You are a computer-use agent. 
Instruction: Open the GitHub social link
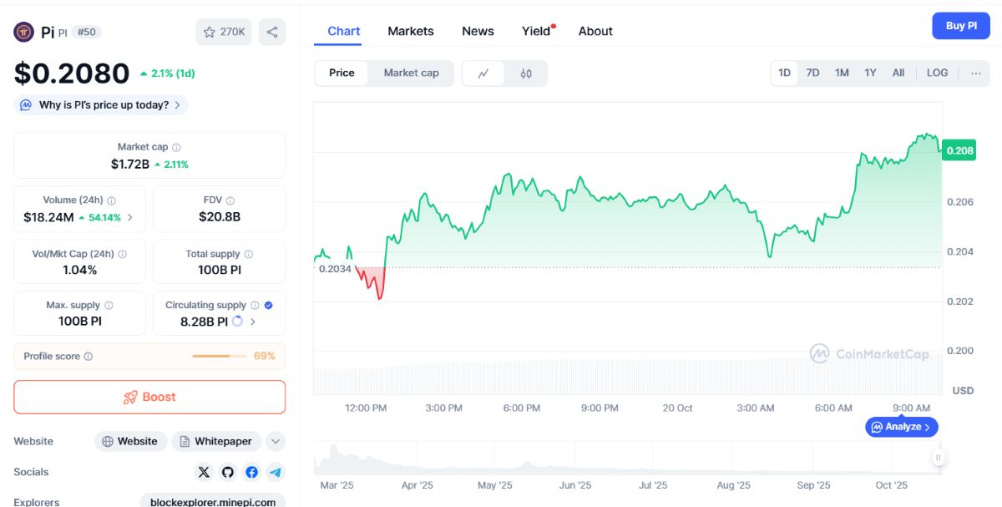click(228, 472)
